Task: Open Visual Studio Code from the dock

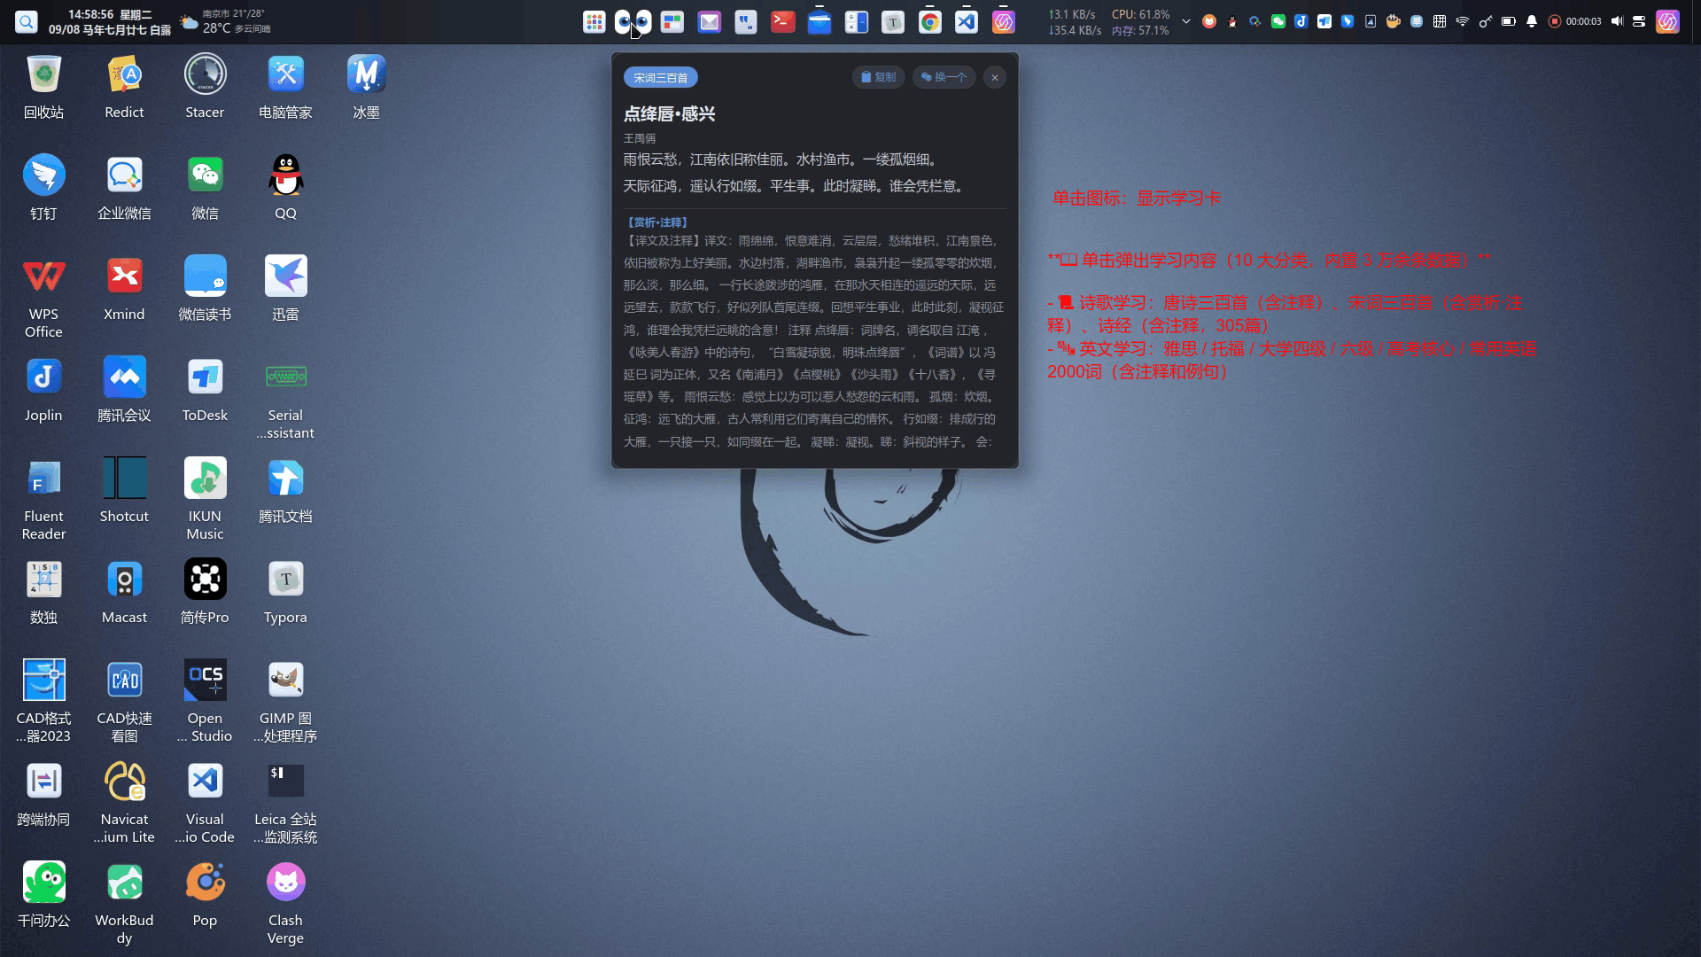Action: [967, 22]
